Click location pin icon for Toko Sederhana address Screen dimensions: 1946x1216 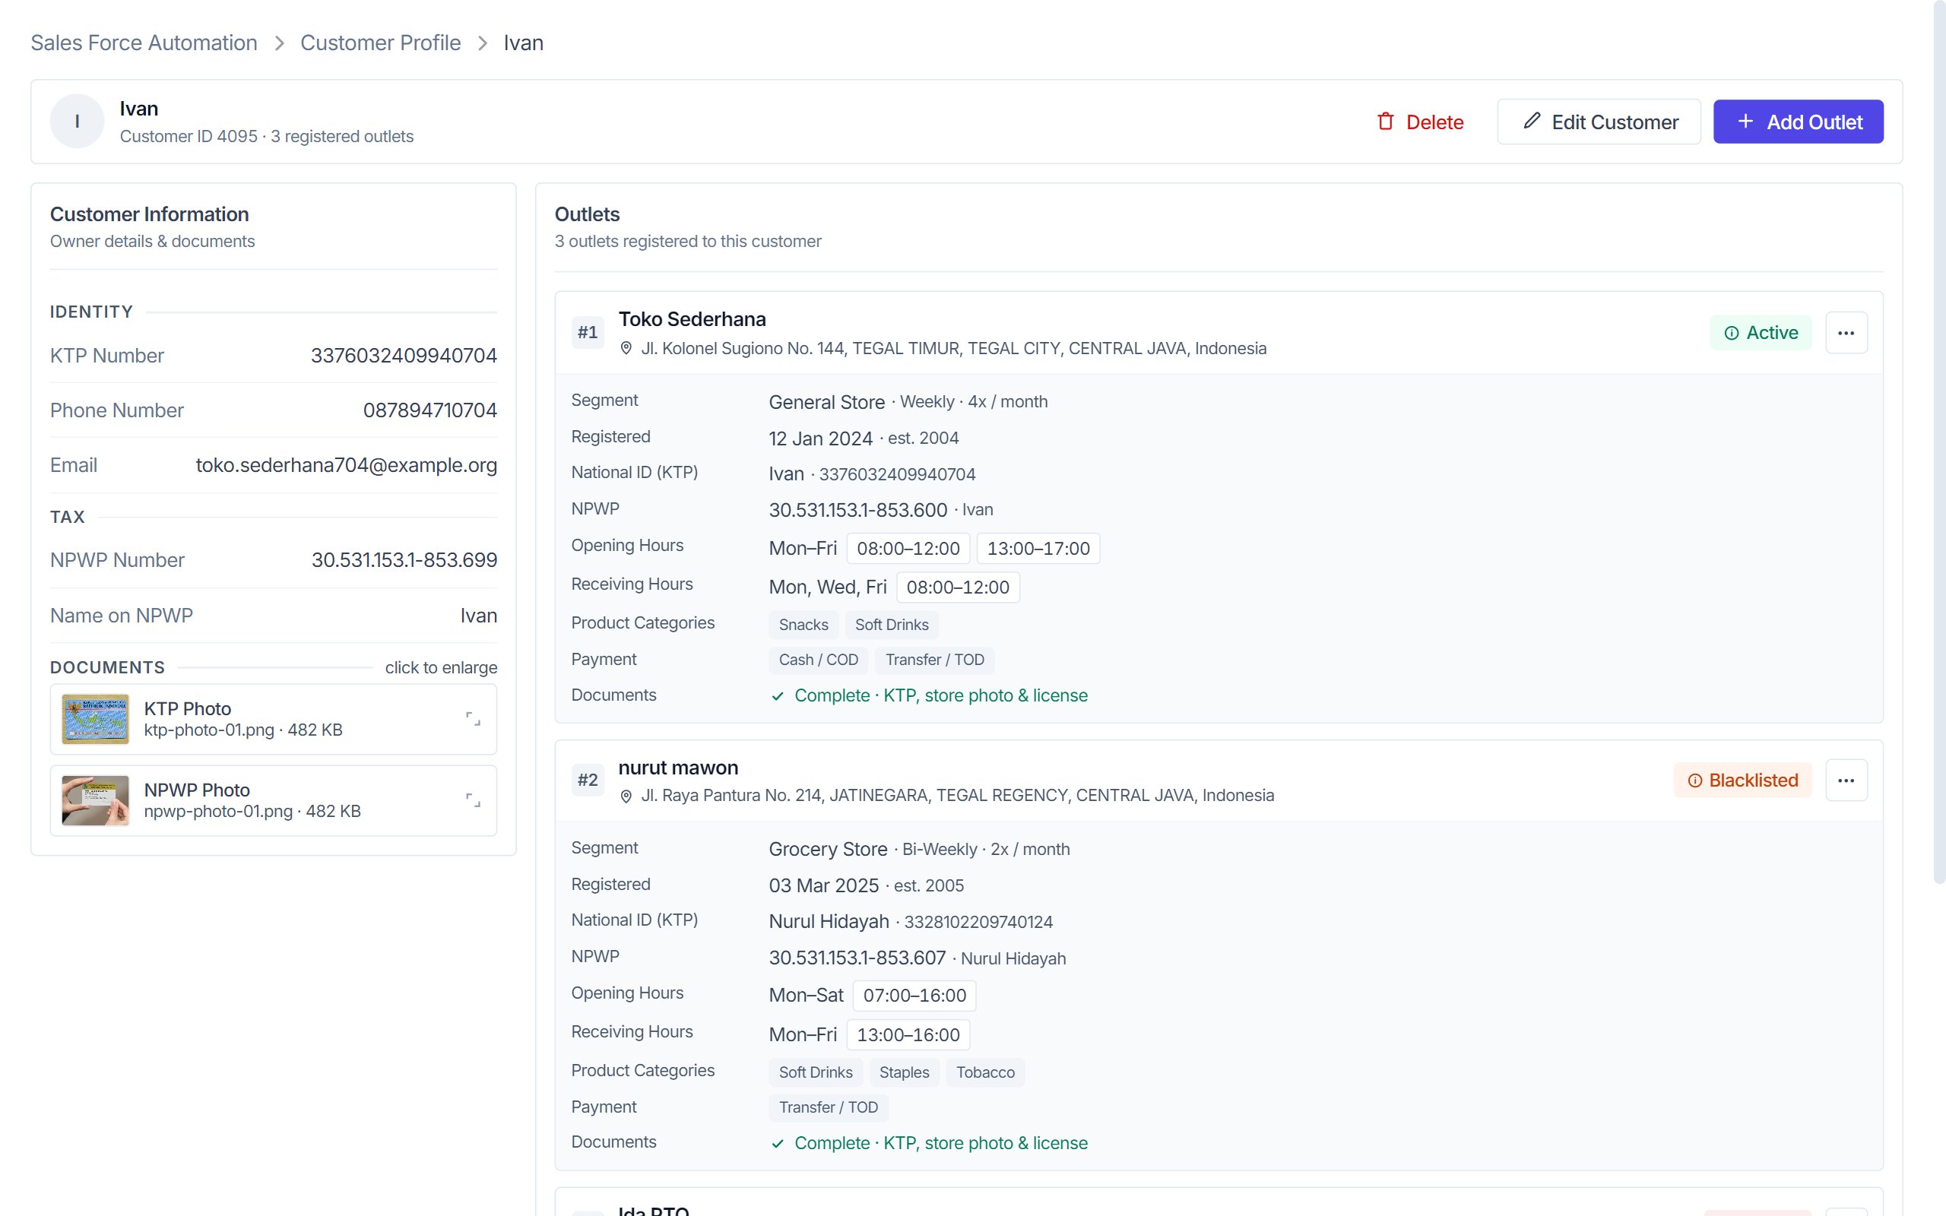click(x=626, y=348)
